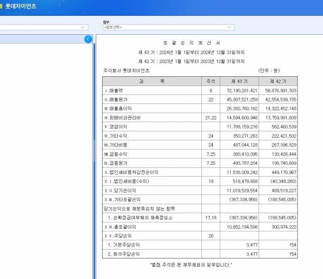Select the Ⅸ.금융원가 row label
Viewport: 323px width, 279px height.
pyautogui.click(x=116, y=163)
